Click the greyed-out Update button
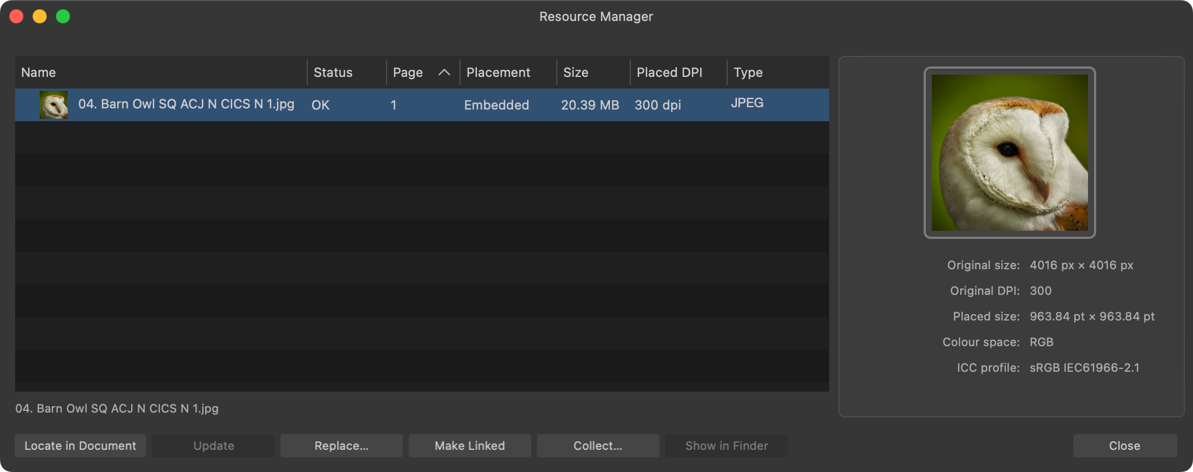This screenshot has height=472, width=1193. pos(213,446)
